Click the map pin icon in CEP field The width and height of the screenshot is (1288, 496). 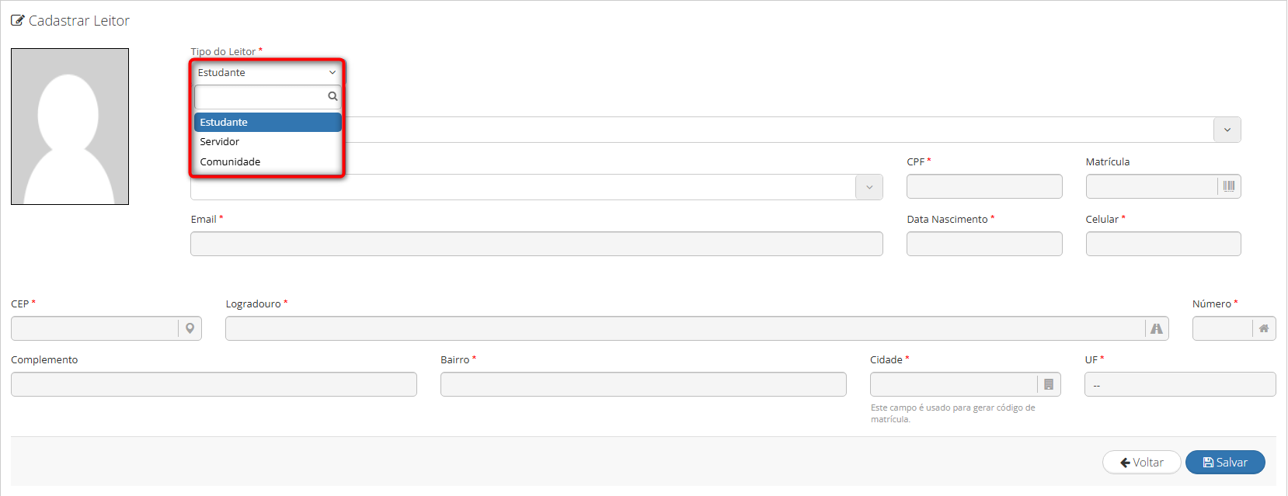190,328
